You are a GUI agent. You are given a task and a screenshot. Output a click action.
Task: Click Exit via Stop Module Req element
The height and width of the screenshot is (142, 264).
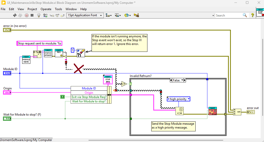tap(89, 97)
